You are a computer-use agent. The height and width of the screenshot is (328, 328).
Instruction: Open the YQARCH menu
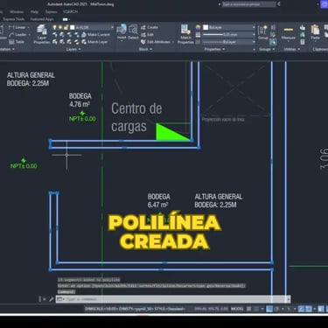[70, 12]
